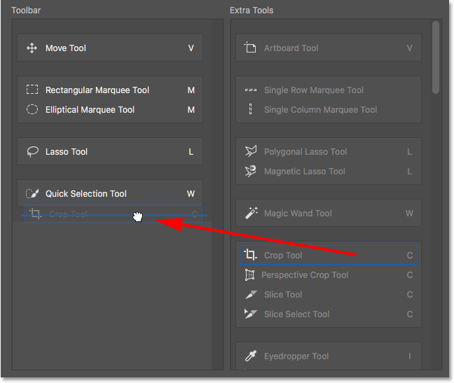Viewport: 454px width, 383px height.
Task: Click the M shortcut of Elliptical Marquee Tool
Action: click(191, 110)
